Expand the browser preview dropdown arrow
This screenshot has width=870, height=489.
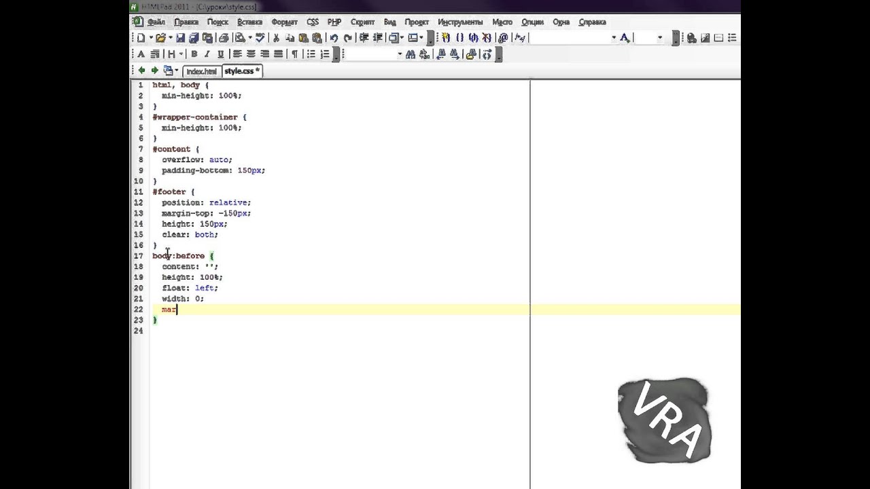(x=249, y=38)
